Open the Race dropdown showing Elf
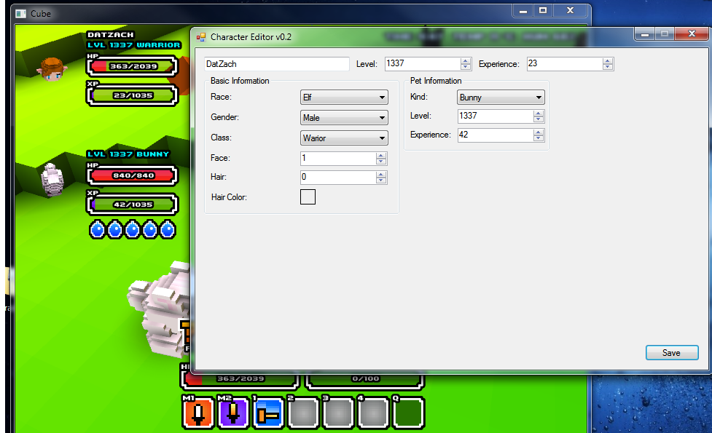 (x=344, y=98)
